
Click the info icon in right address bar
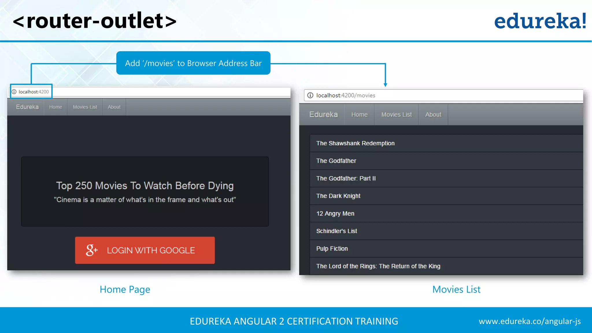[x=310, y=95]
